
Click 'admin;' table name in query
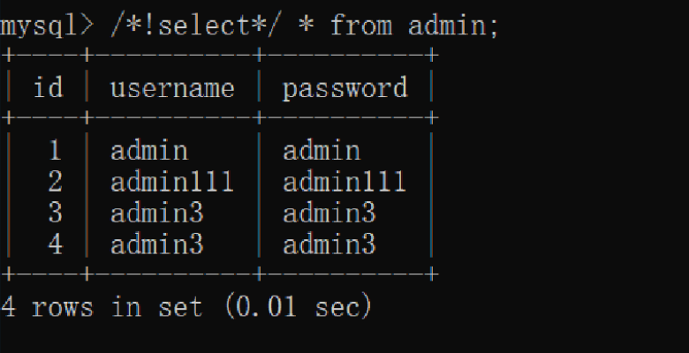453,26
